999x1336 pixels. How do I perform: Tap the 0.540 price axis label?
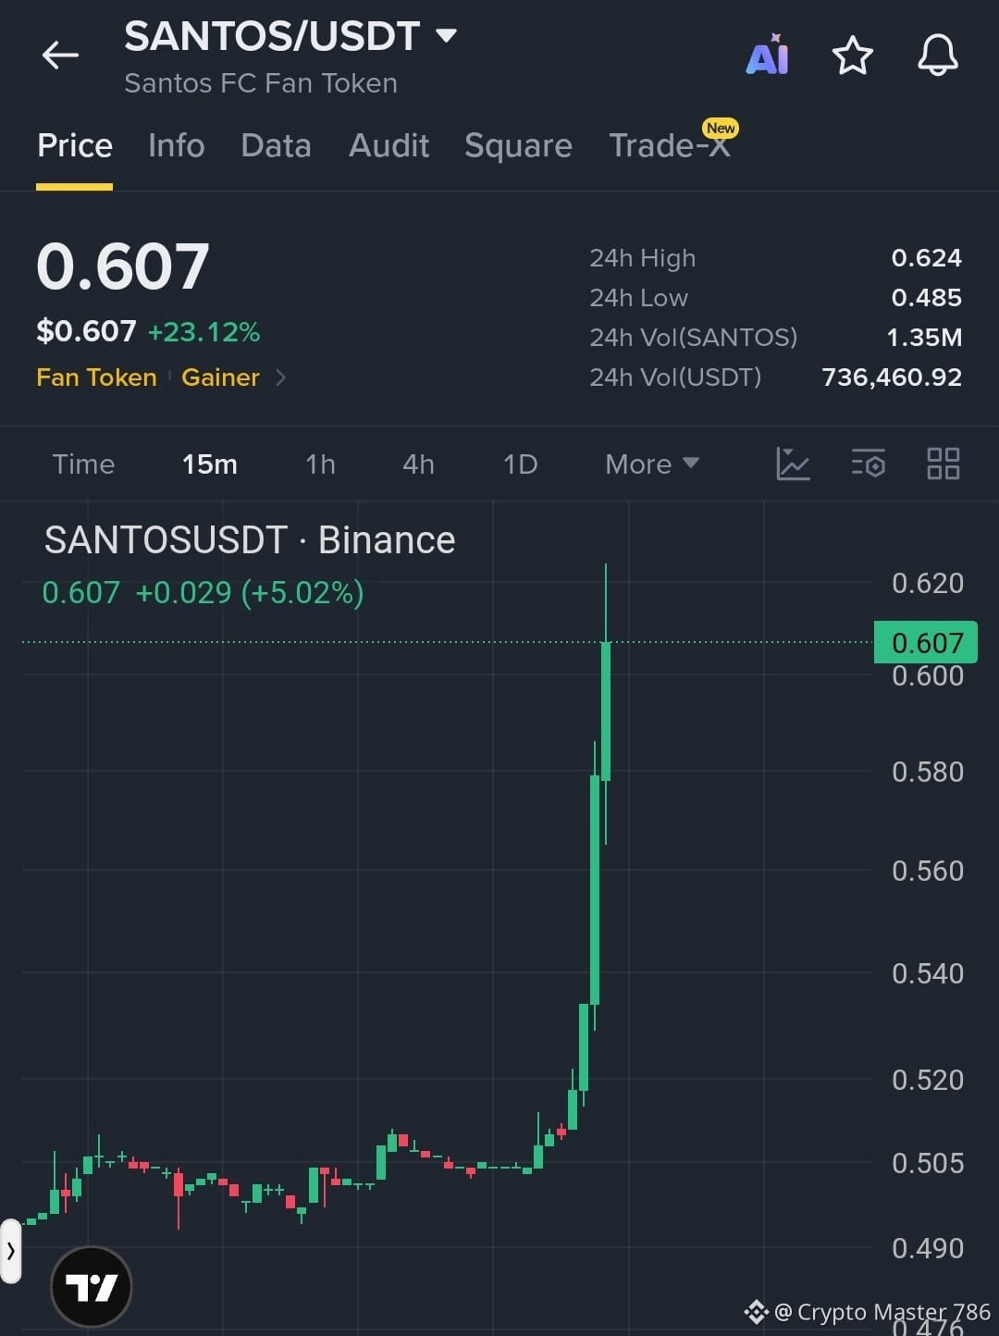pyautogui.click(x=928, y=973)
